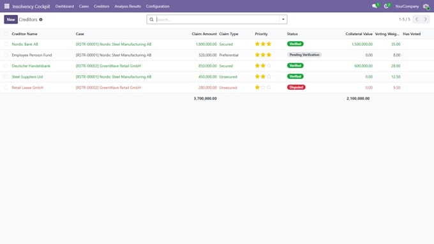Click the 1-5 / 5 pager counter
Image resolution: width=434 pixels, height=244 pixels.
pyautogui.click(x=405, y=19)
